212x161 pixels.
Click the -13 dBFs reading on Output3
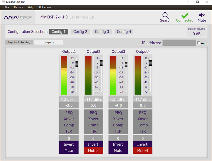[x=118, y=99]
